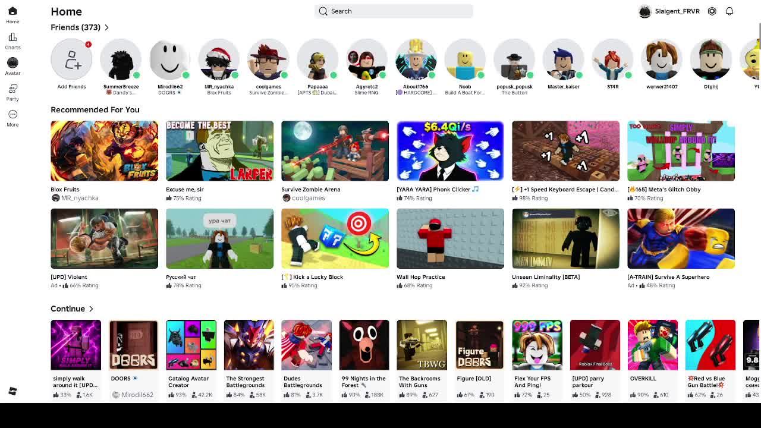This screenshot has width=761, height=428.
Task: Click the search magnifier icon
Action: click(323, 11)
